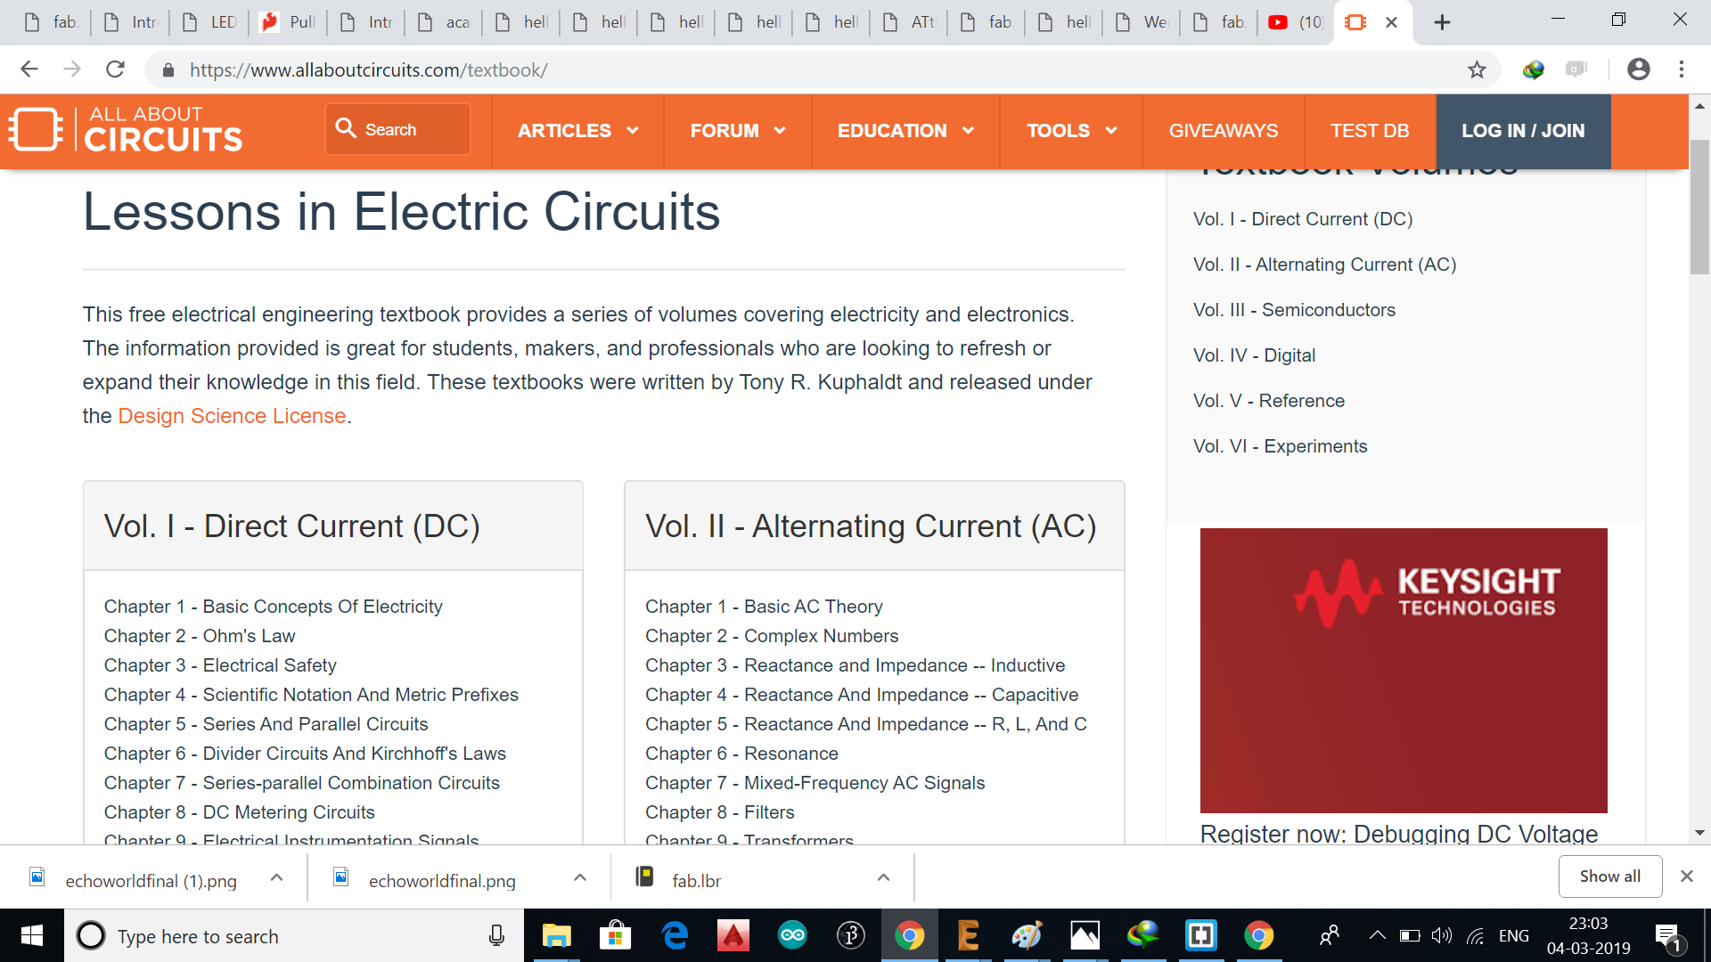Expand the EDUCATION dropdown menu
This screenshot has width=1711, height=962.
(x=905, y=131)
